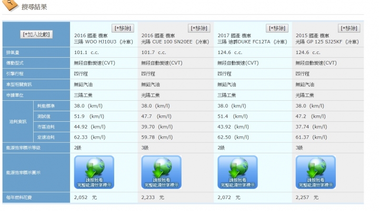Remove the 光陽 GP 125 SJ25KF column

click(x=349, y=28)
